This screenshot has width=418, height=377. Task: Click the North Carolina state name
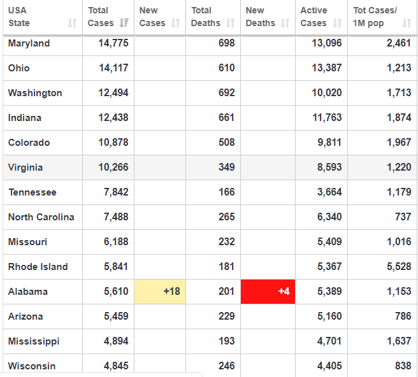pyautogui.click(x=41, y=217)
